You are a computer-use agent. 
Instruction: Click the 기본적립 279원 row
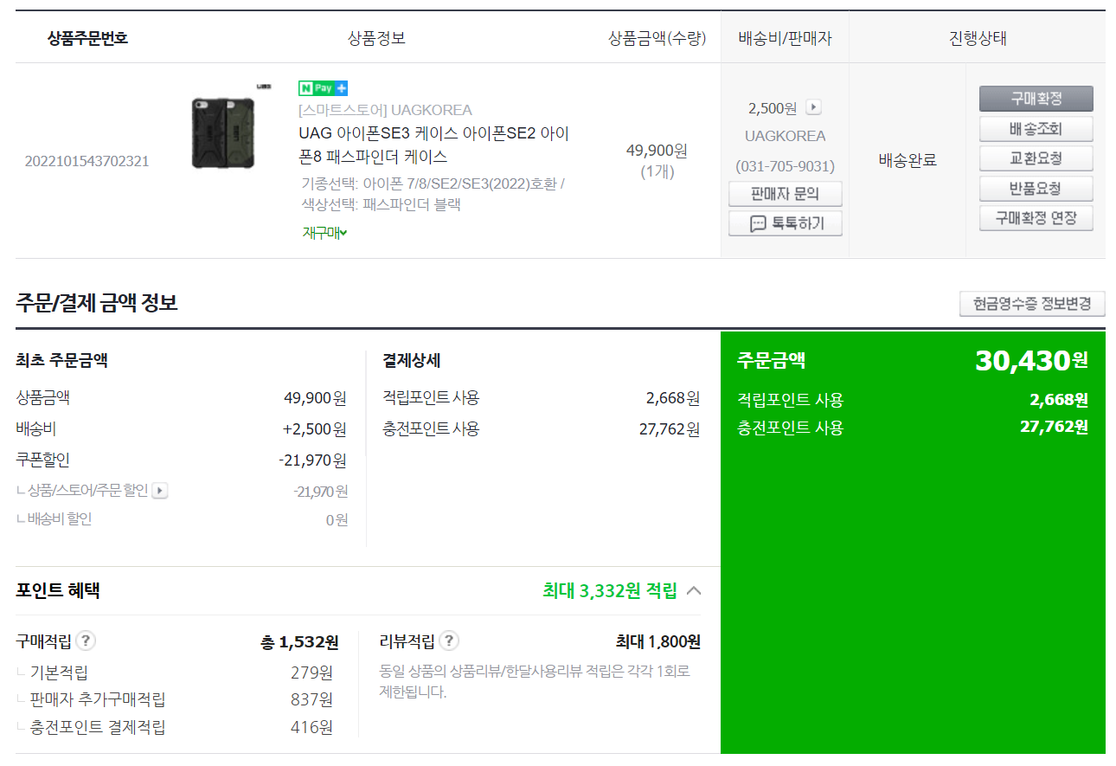pos(174,673)
